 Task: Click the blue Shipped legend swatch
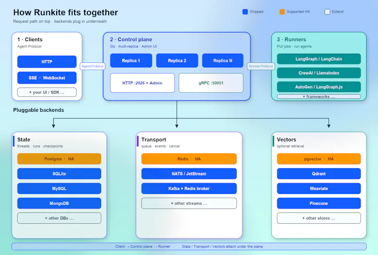[x=245, y=11]
